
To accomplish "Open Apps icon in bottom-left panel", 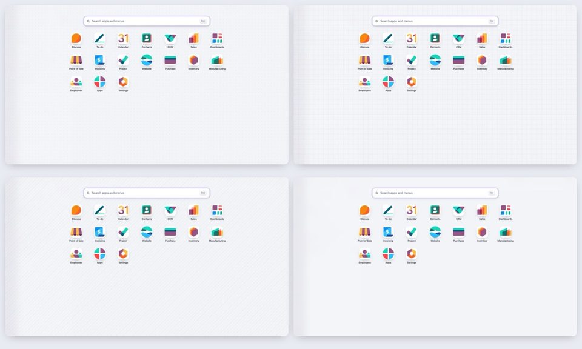I will tap(100, 254).
